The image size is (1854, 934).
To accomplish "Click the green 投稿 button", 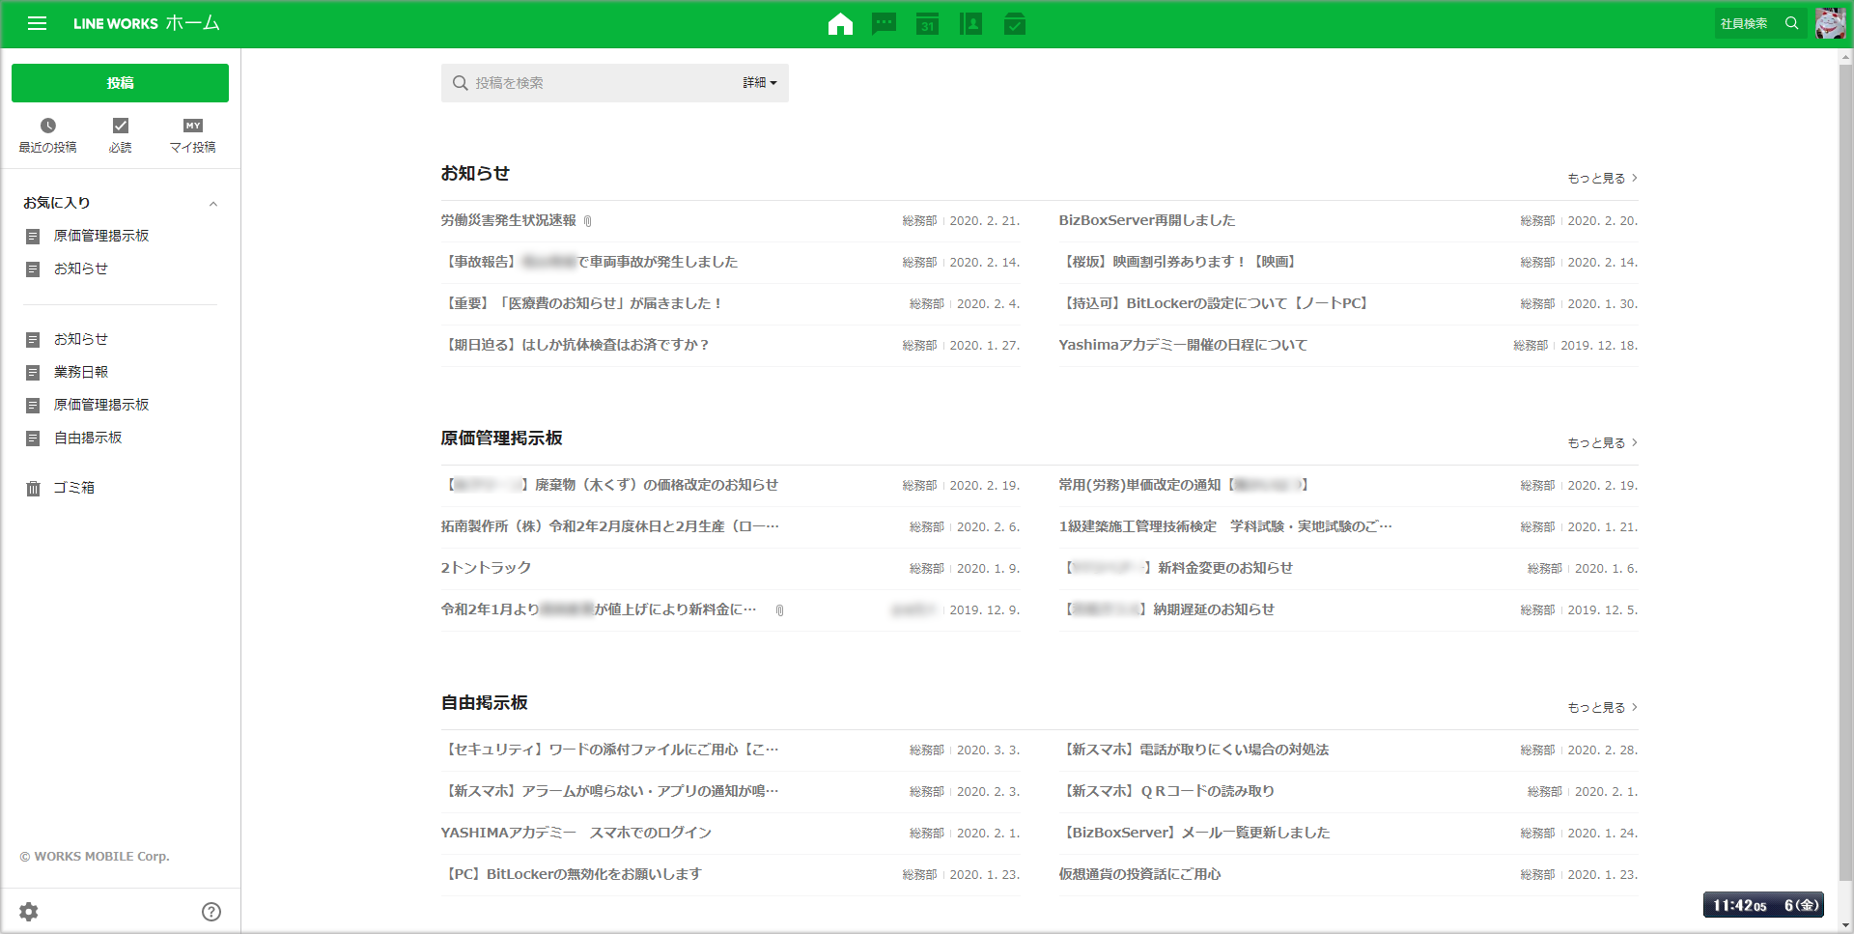I will click(x=120, y=83).
